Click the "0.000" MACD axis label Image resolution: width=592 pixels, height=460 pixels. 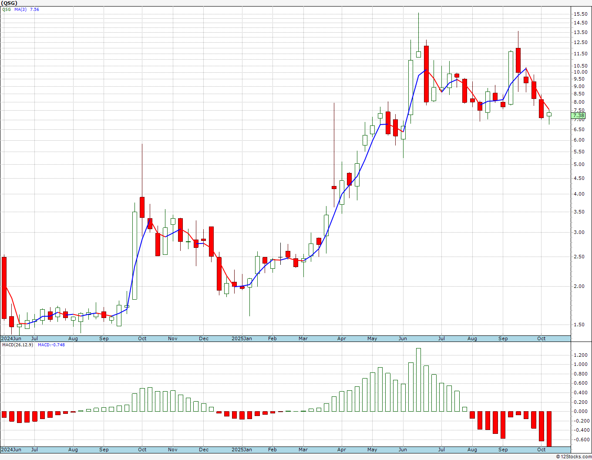click(x=580, y=411)
